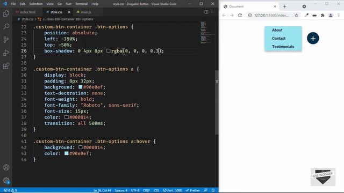Open the Search view in activity bar
This screenshot has width=344, height=193.
click(6, 27)
